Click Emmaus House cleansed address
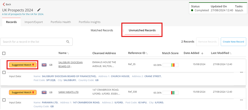 (104, 64)
